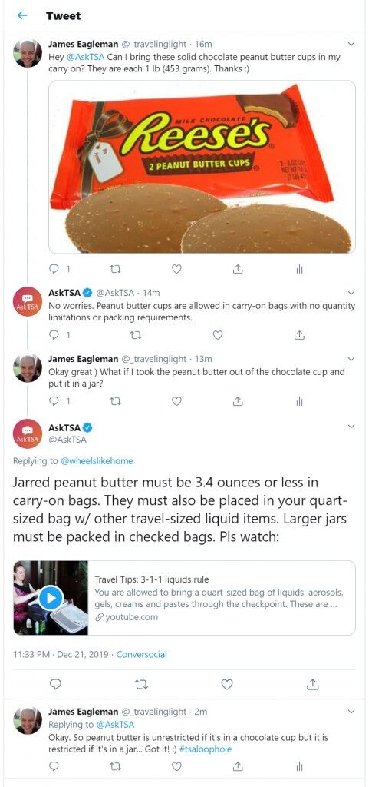View analytics on the 13m jar question tweet
The width and height of the screenshot is (372, 787).
point(299,401)
